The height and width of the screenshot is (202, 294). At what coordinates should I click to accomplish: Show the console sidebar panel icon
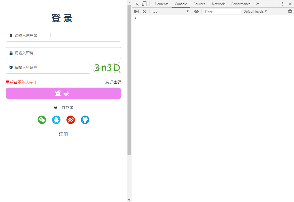pos(137,11)
